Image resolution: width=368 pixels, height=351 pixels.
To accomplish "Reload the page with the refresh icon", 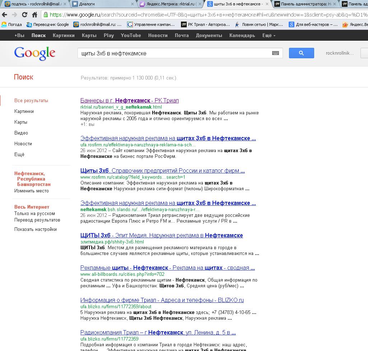I will point(24,15).
